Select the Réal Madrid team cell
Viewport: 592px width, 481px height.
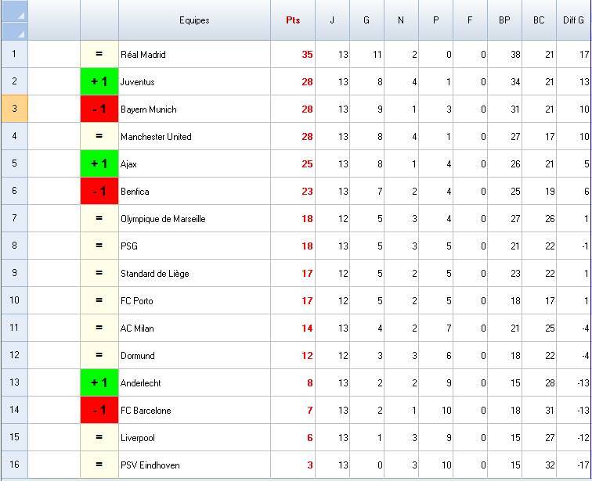pos(194,55)
